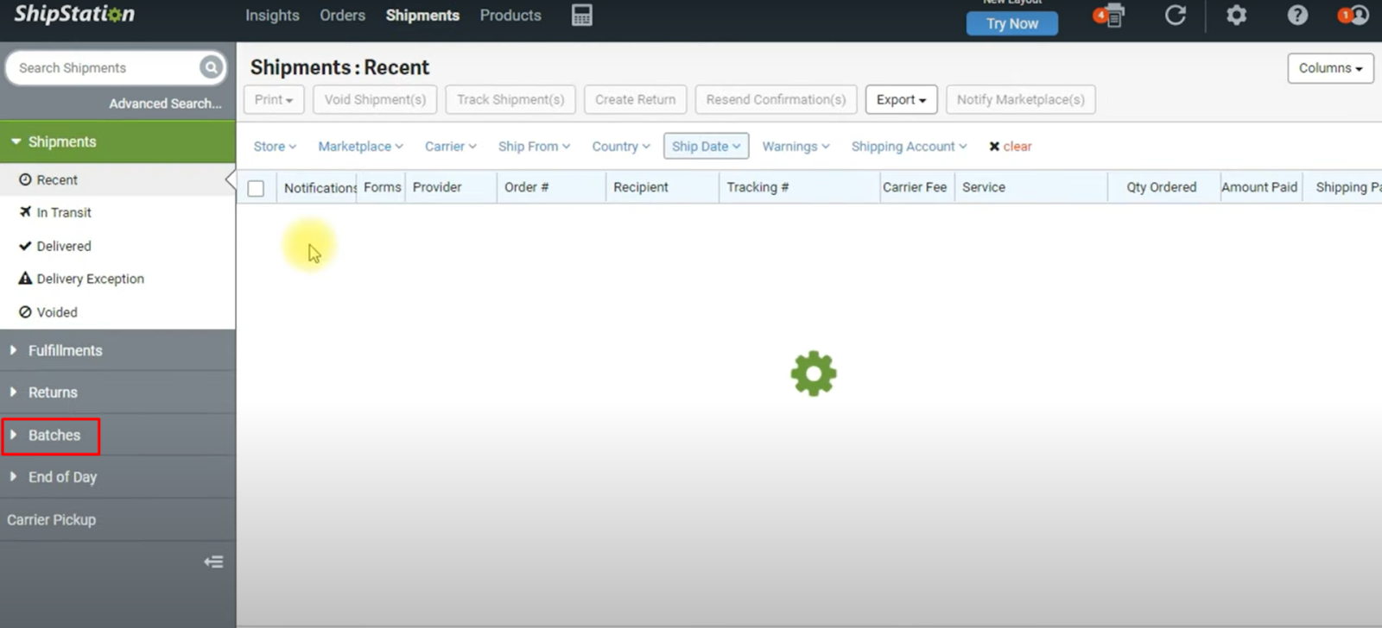Open Carrier Pickup in sidebar
The width and height of the screenshot is (1382, 628).
coord(117,520)
